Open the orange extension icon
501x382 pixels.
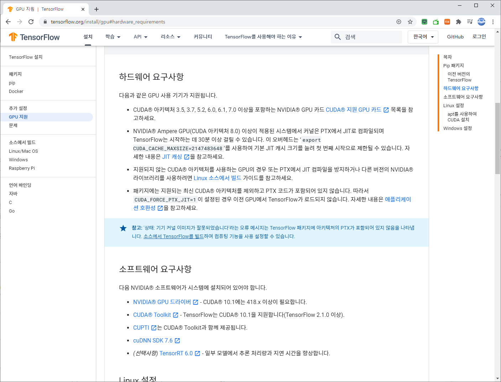click(x=447, y=22)
